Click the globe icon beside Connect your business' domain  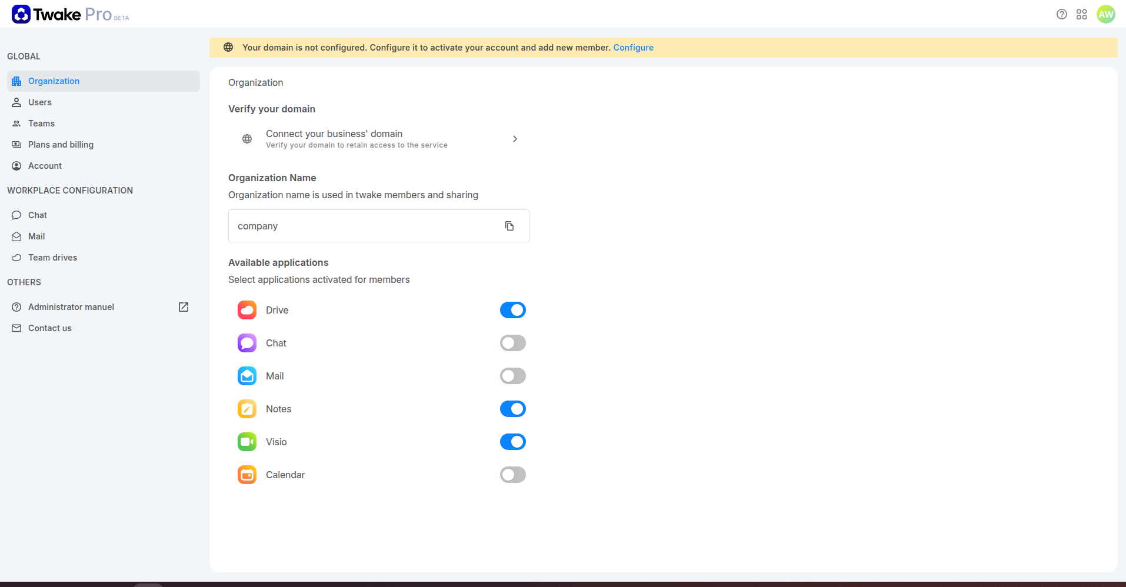click(247, 139)
